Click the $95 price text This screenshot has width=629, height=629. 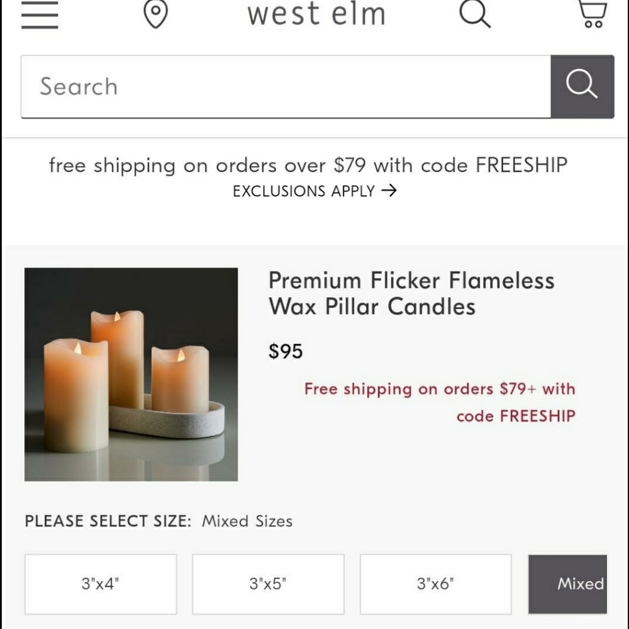point(286,351)
